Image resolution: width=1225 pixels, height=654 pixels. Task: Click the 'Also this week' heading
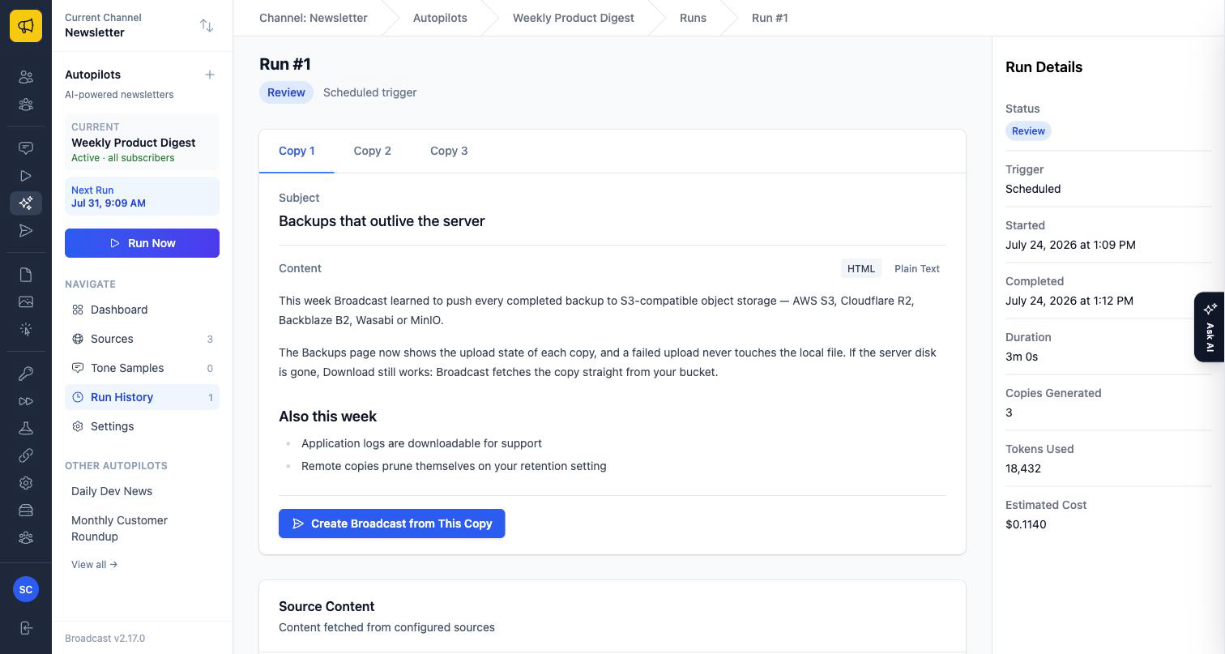tap(327, 417)
